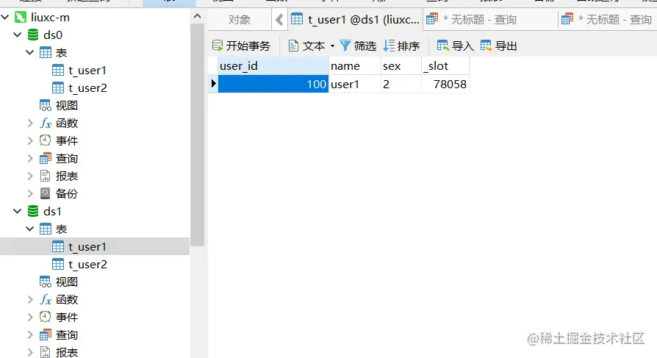657x358 pixels.
Task: Click the t_user1 table icon under ds1
Action: [x=58, y=247]
